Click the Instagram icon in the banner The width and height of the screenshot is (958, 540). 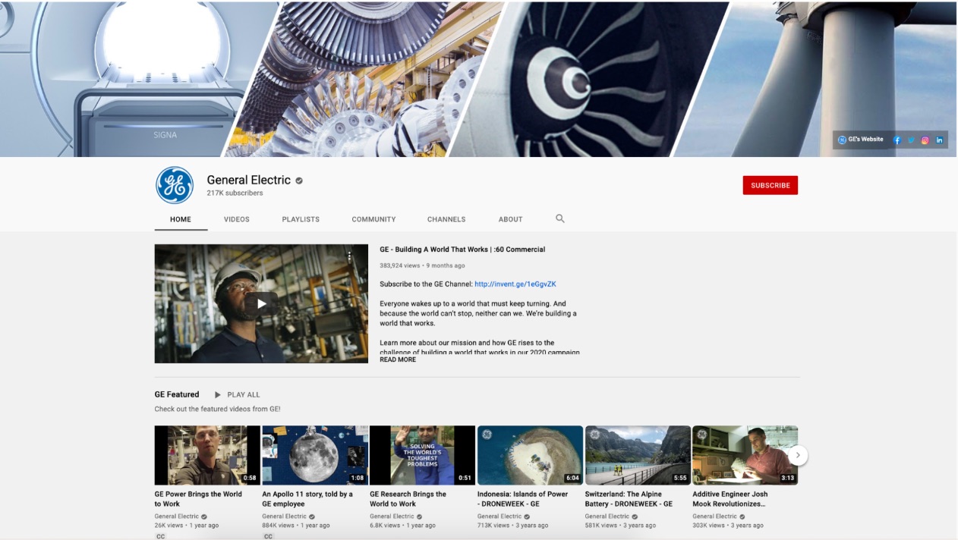coord(925,140)
